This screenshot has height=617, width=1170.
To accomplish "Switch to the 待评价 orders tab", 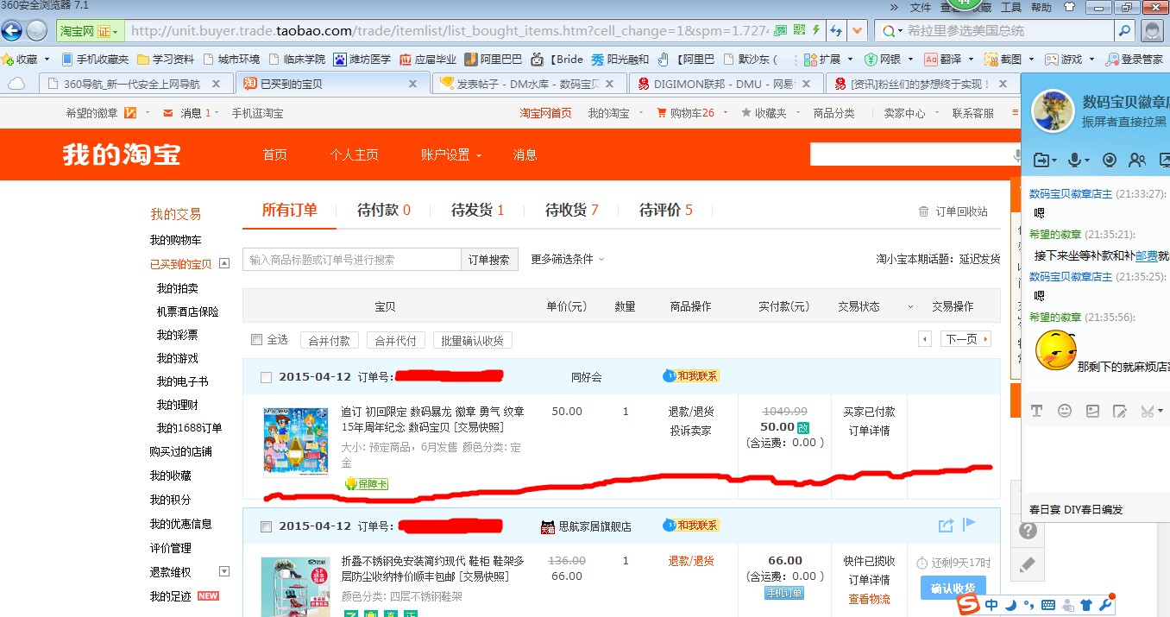I will (665, 210).
